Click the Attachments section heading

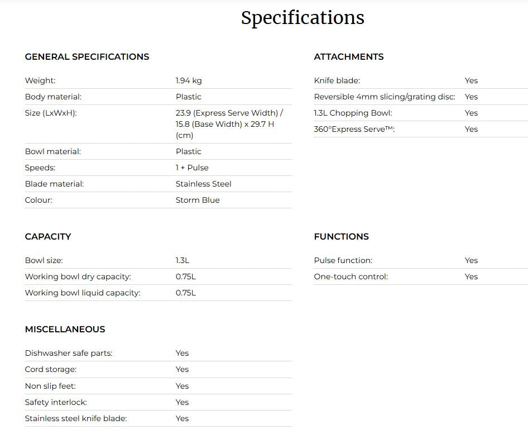coord(349,56)
